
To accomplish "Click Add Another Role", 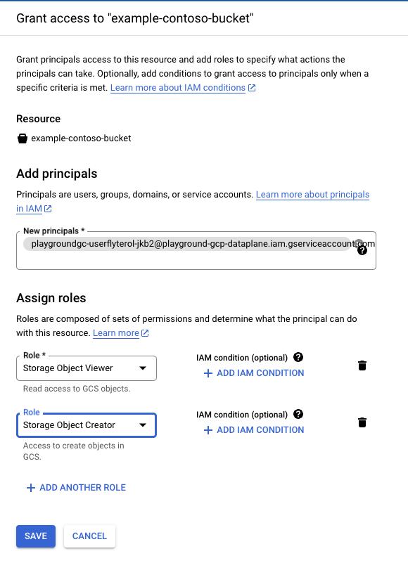I will pos(76,488).
